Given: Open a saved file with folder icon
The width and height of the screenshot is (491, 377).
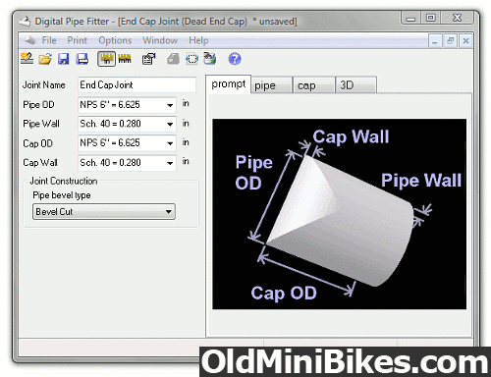Looking at the screenshot, I should (x=45, y=59).
